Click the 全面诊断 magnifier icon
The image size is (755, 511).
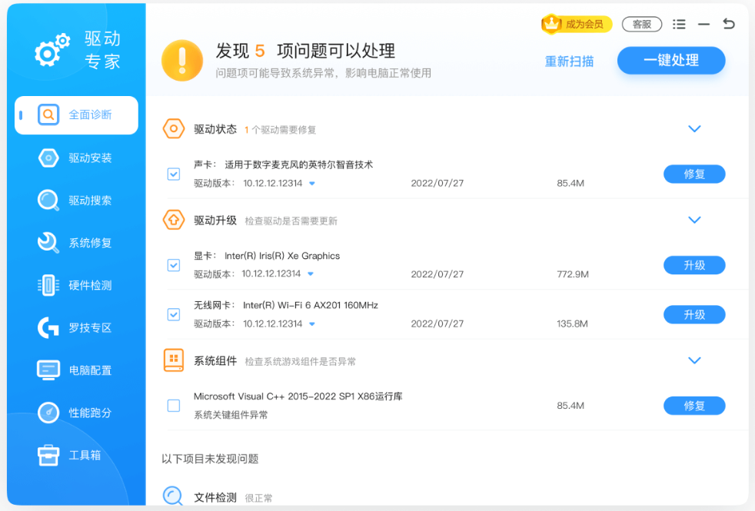[48, 114]
